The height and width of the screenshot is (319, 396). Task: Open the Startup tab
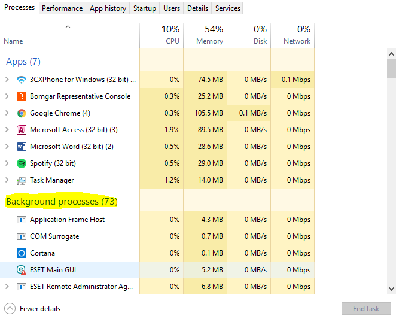(145, 8)
